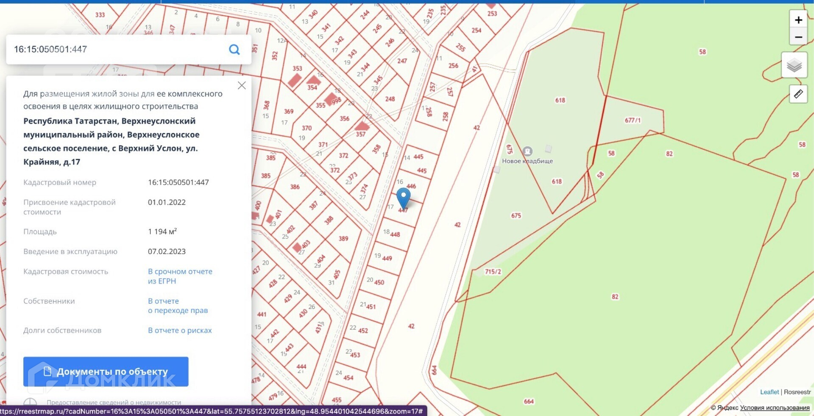The width and height of the screenshot is (814, 416).
Task: Select parcel 356 on the map
Action: (x=345, y=118)
